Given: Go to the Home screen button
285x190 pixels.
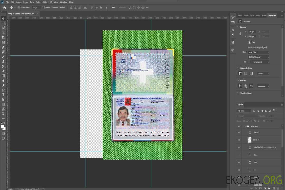Looking at the screenshot, I should point(4,8).
